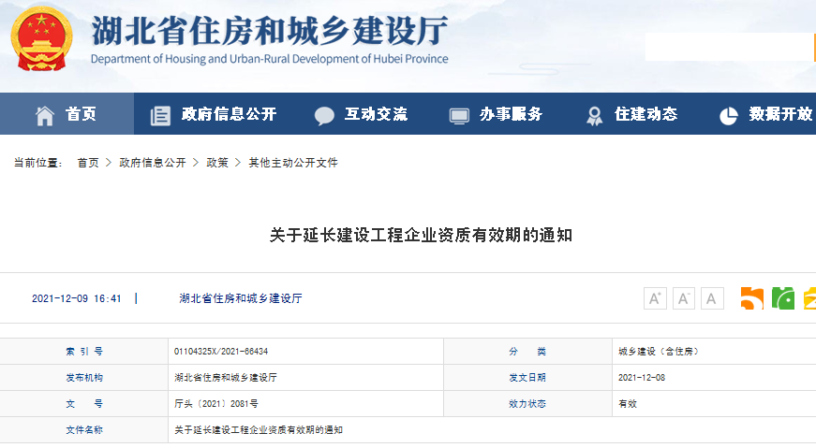Share via yellow Qzone icon

coord(809,298)
